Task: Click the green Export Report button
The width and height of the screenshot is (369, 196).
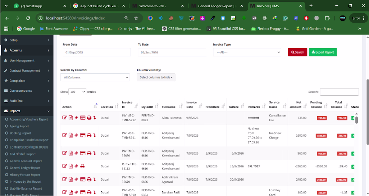Action: click(323, 52)
